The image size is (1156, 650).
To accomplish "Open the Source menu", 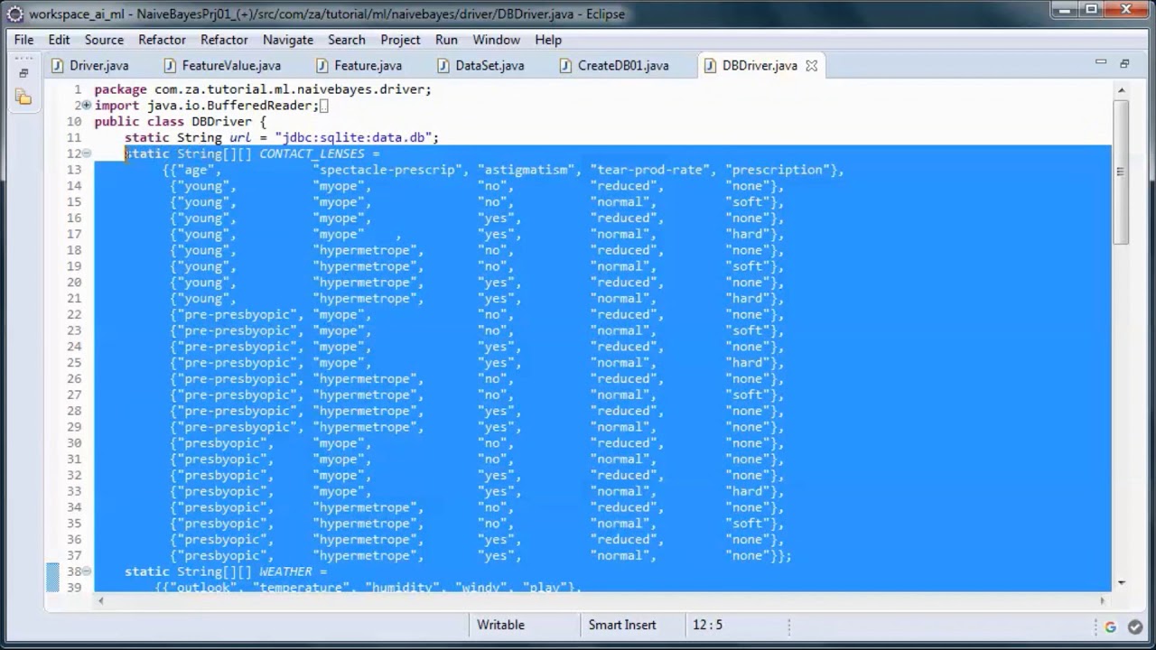I will coord(104,40).
